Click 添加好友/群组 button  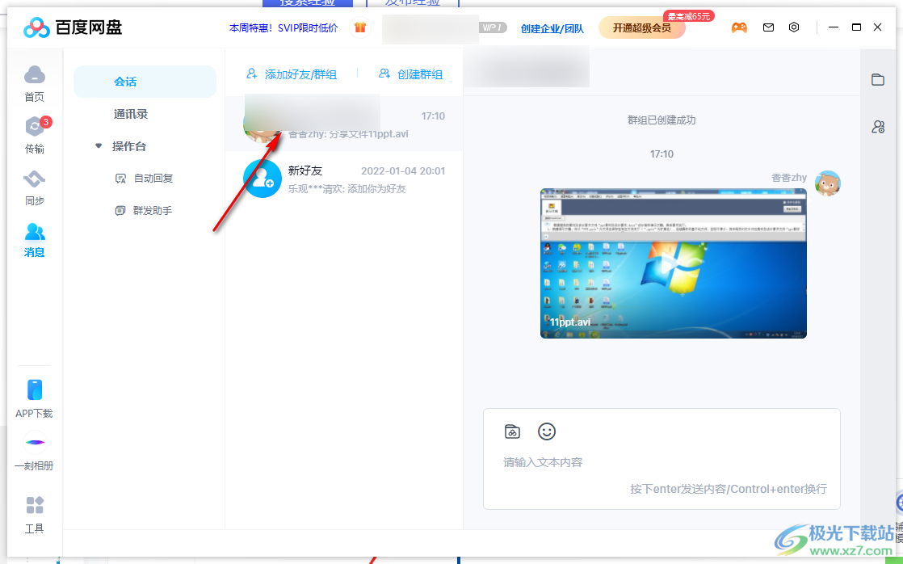pyautogui.click(x=292, y=74)
